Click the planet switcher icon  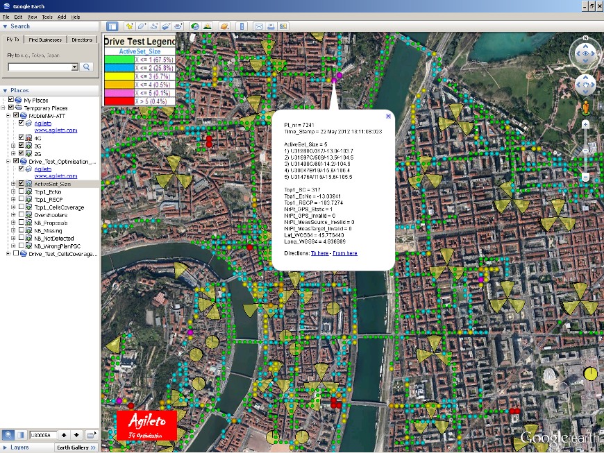pyautogui.click(x=224, y=26)
